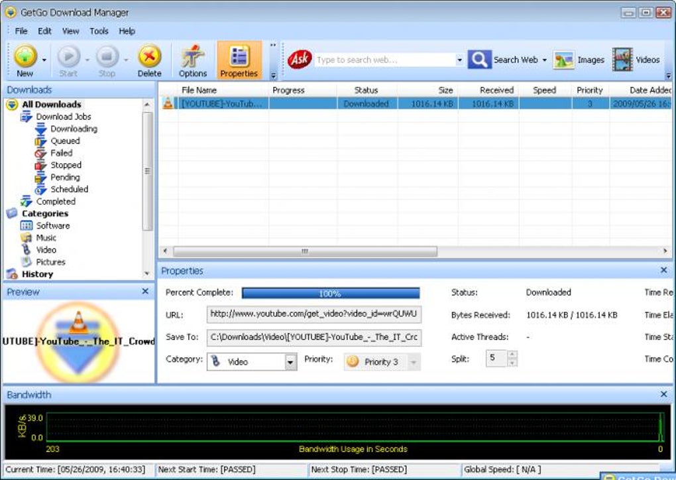The height and width of the screenshot is (480, 676).
Task: Click the Downloads tree scroll-down arrow
Action: [147, 273]
